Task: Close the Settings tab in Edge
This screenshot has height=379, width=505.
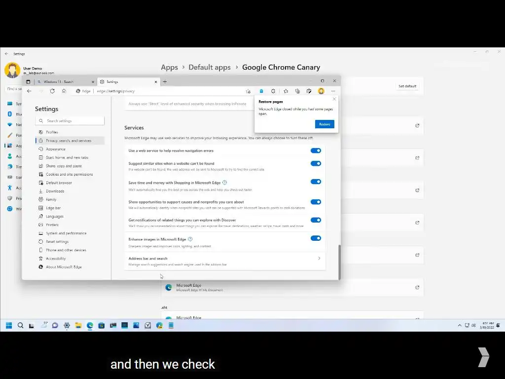Action: tap(156, 82)
